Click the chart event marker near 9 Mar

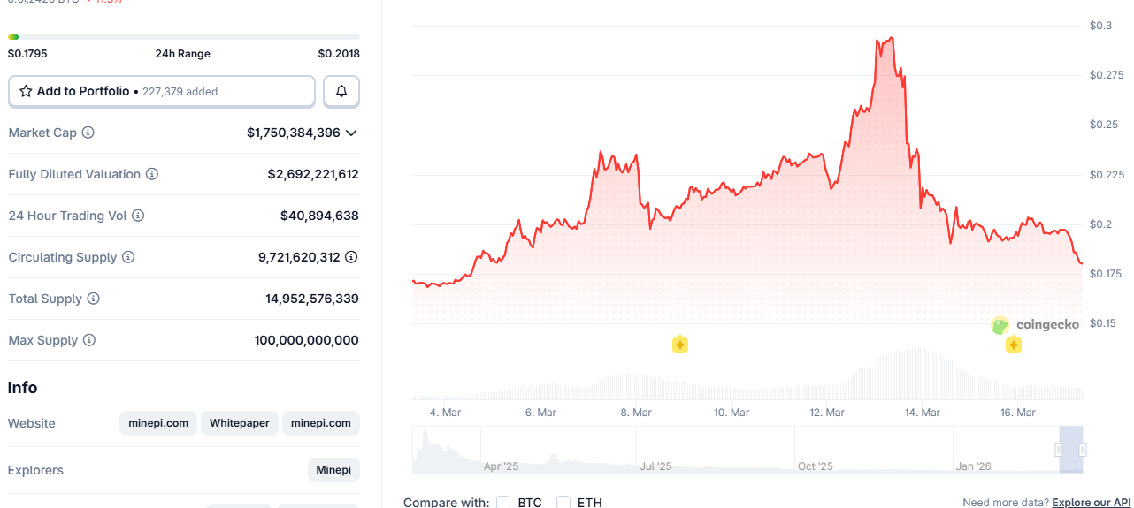pos(679,344)
